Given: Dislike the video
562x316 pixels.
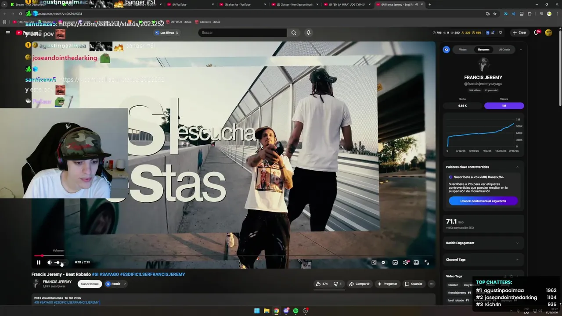Looking at the screenshot, I should [x=338, y=284].
